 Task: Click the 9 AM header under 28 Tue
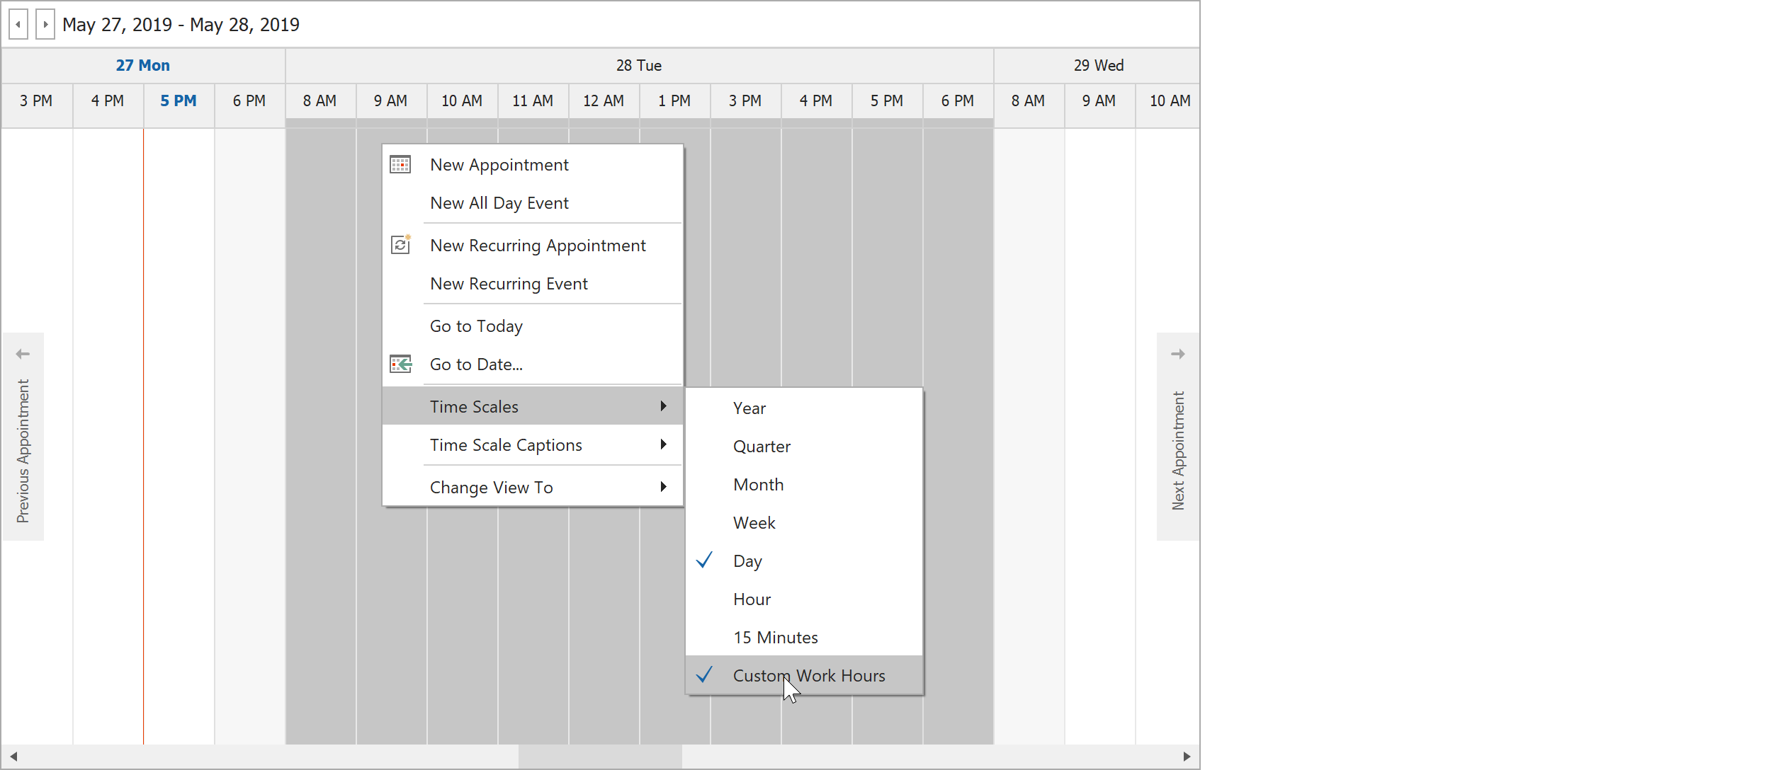(391, 101)
